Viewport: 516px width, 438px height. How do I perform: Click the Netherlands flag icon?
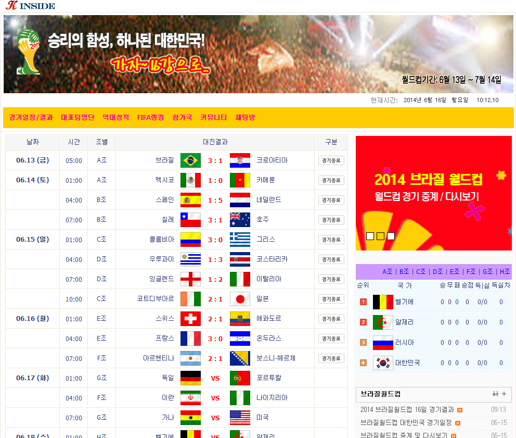[x=240, y=200]
